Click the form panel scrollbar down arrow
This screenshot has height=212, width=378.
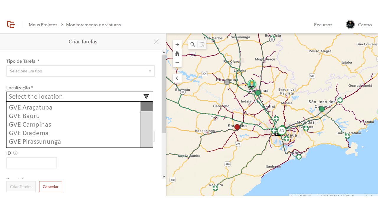[164, 177]
